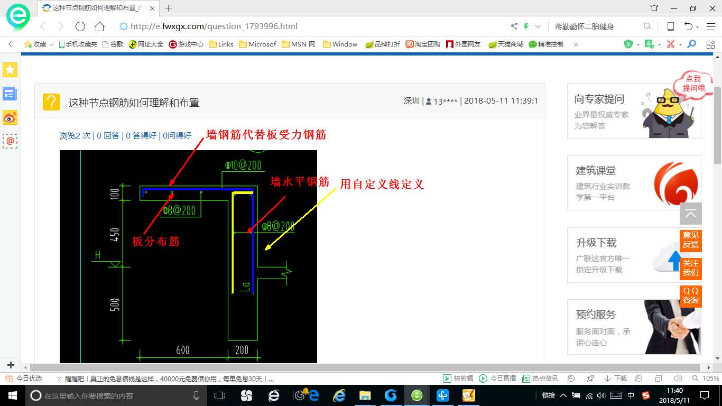
Task: Collapse the sidebar with left arrow icon
Action: pos(11,44)
